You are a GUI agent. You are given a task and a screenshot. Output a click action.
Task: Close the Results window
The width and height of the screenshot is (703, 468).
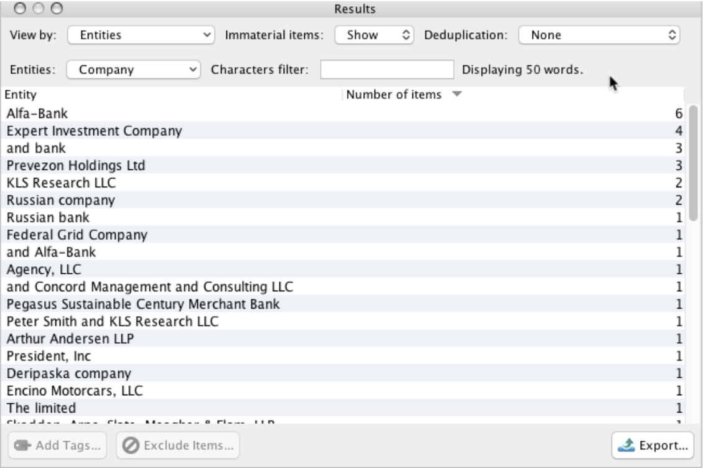tap(20, 8)
